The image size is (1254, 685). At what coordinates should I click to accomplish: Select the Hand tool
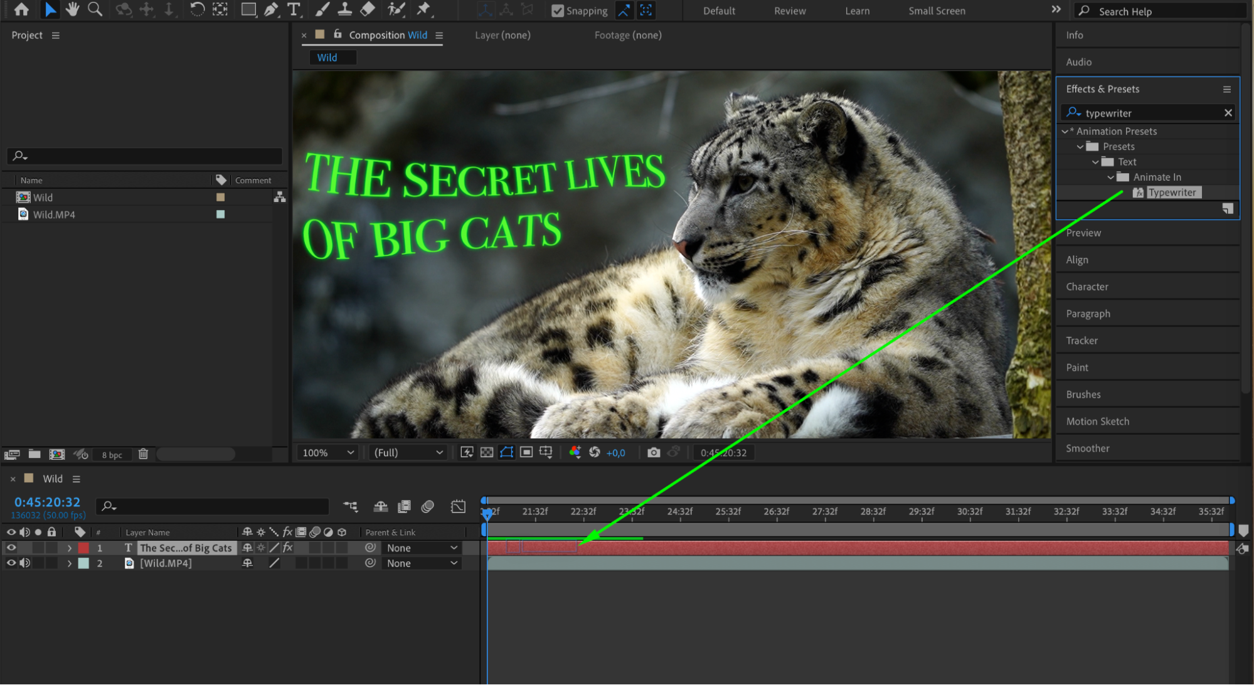point(72,9)
